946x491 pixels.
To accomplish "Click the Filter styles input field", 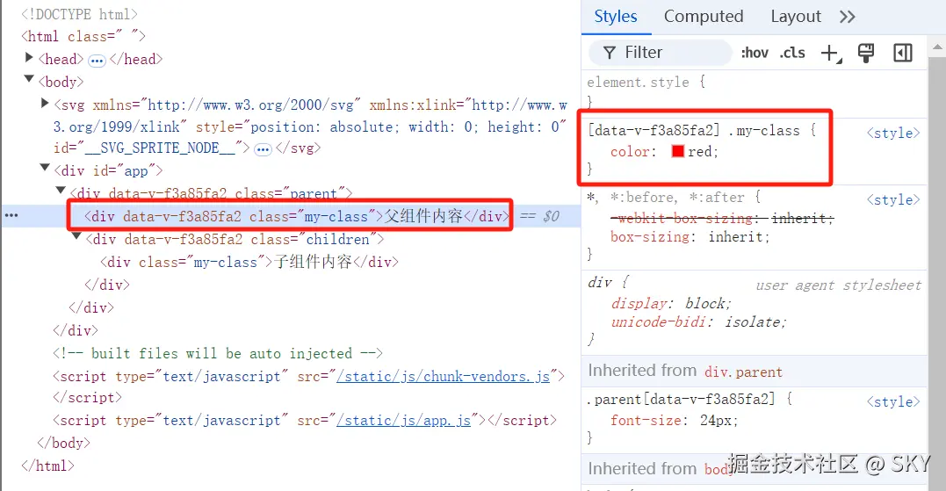I will coord(660,53).
